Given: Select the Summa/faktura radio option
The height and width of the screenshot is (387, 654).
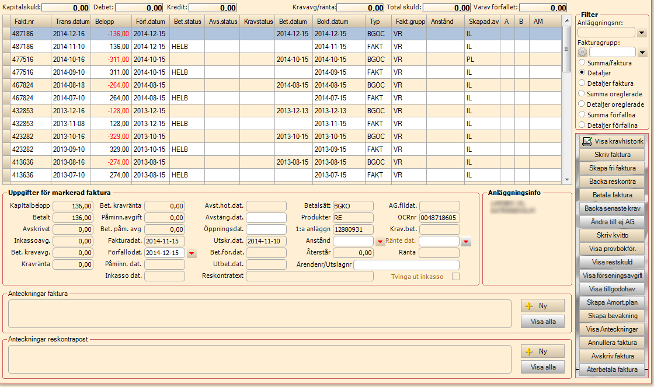Looking at the screenshot, I should pyautogui.click(x=582, y=62).
